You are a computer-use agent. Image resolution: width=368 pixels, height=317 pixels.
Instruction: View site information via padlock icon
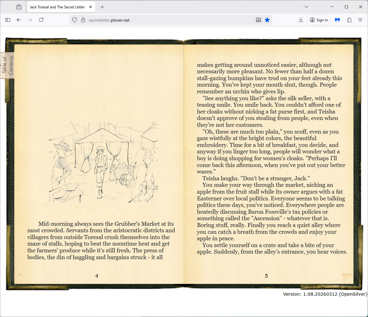pyautogui.click(x=83, y=20)
